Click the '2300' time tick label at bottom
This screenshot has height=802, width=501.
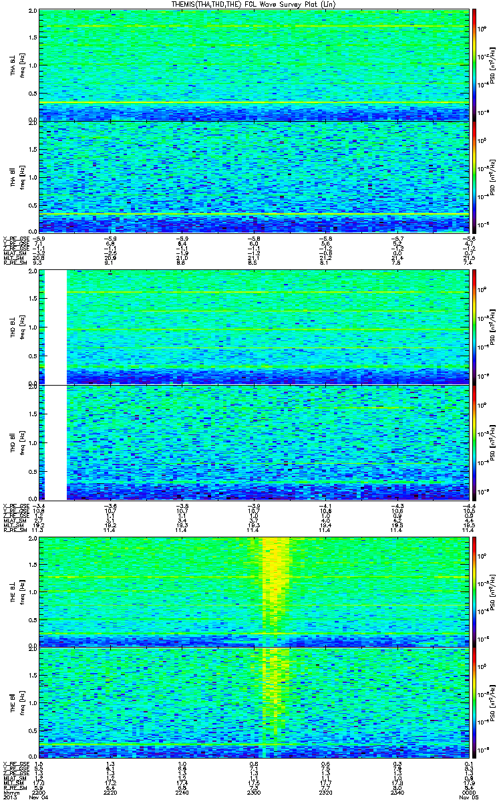[254, 791]
